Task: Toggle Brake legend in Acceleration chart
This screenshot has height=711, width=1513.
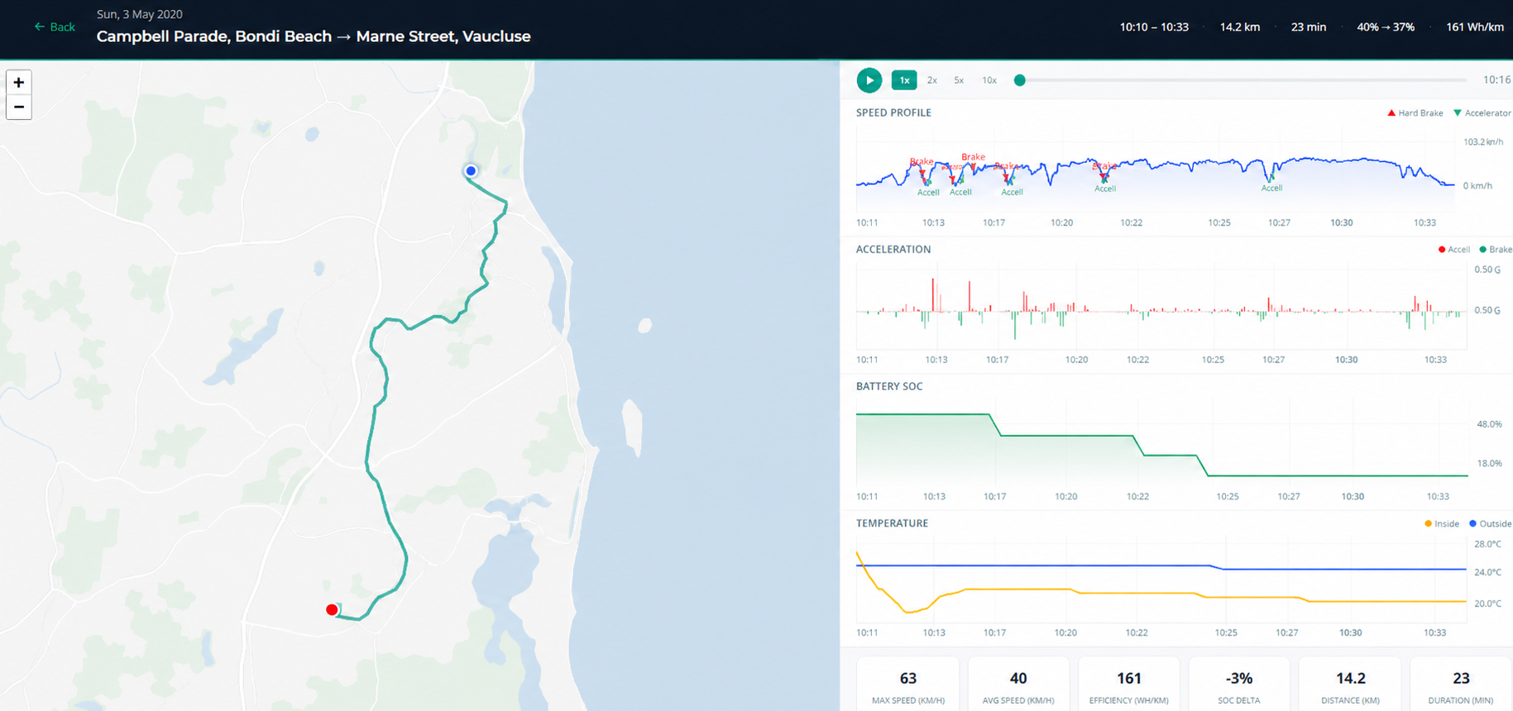Action: [1496, 250]
